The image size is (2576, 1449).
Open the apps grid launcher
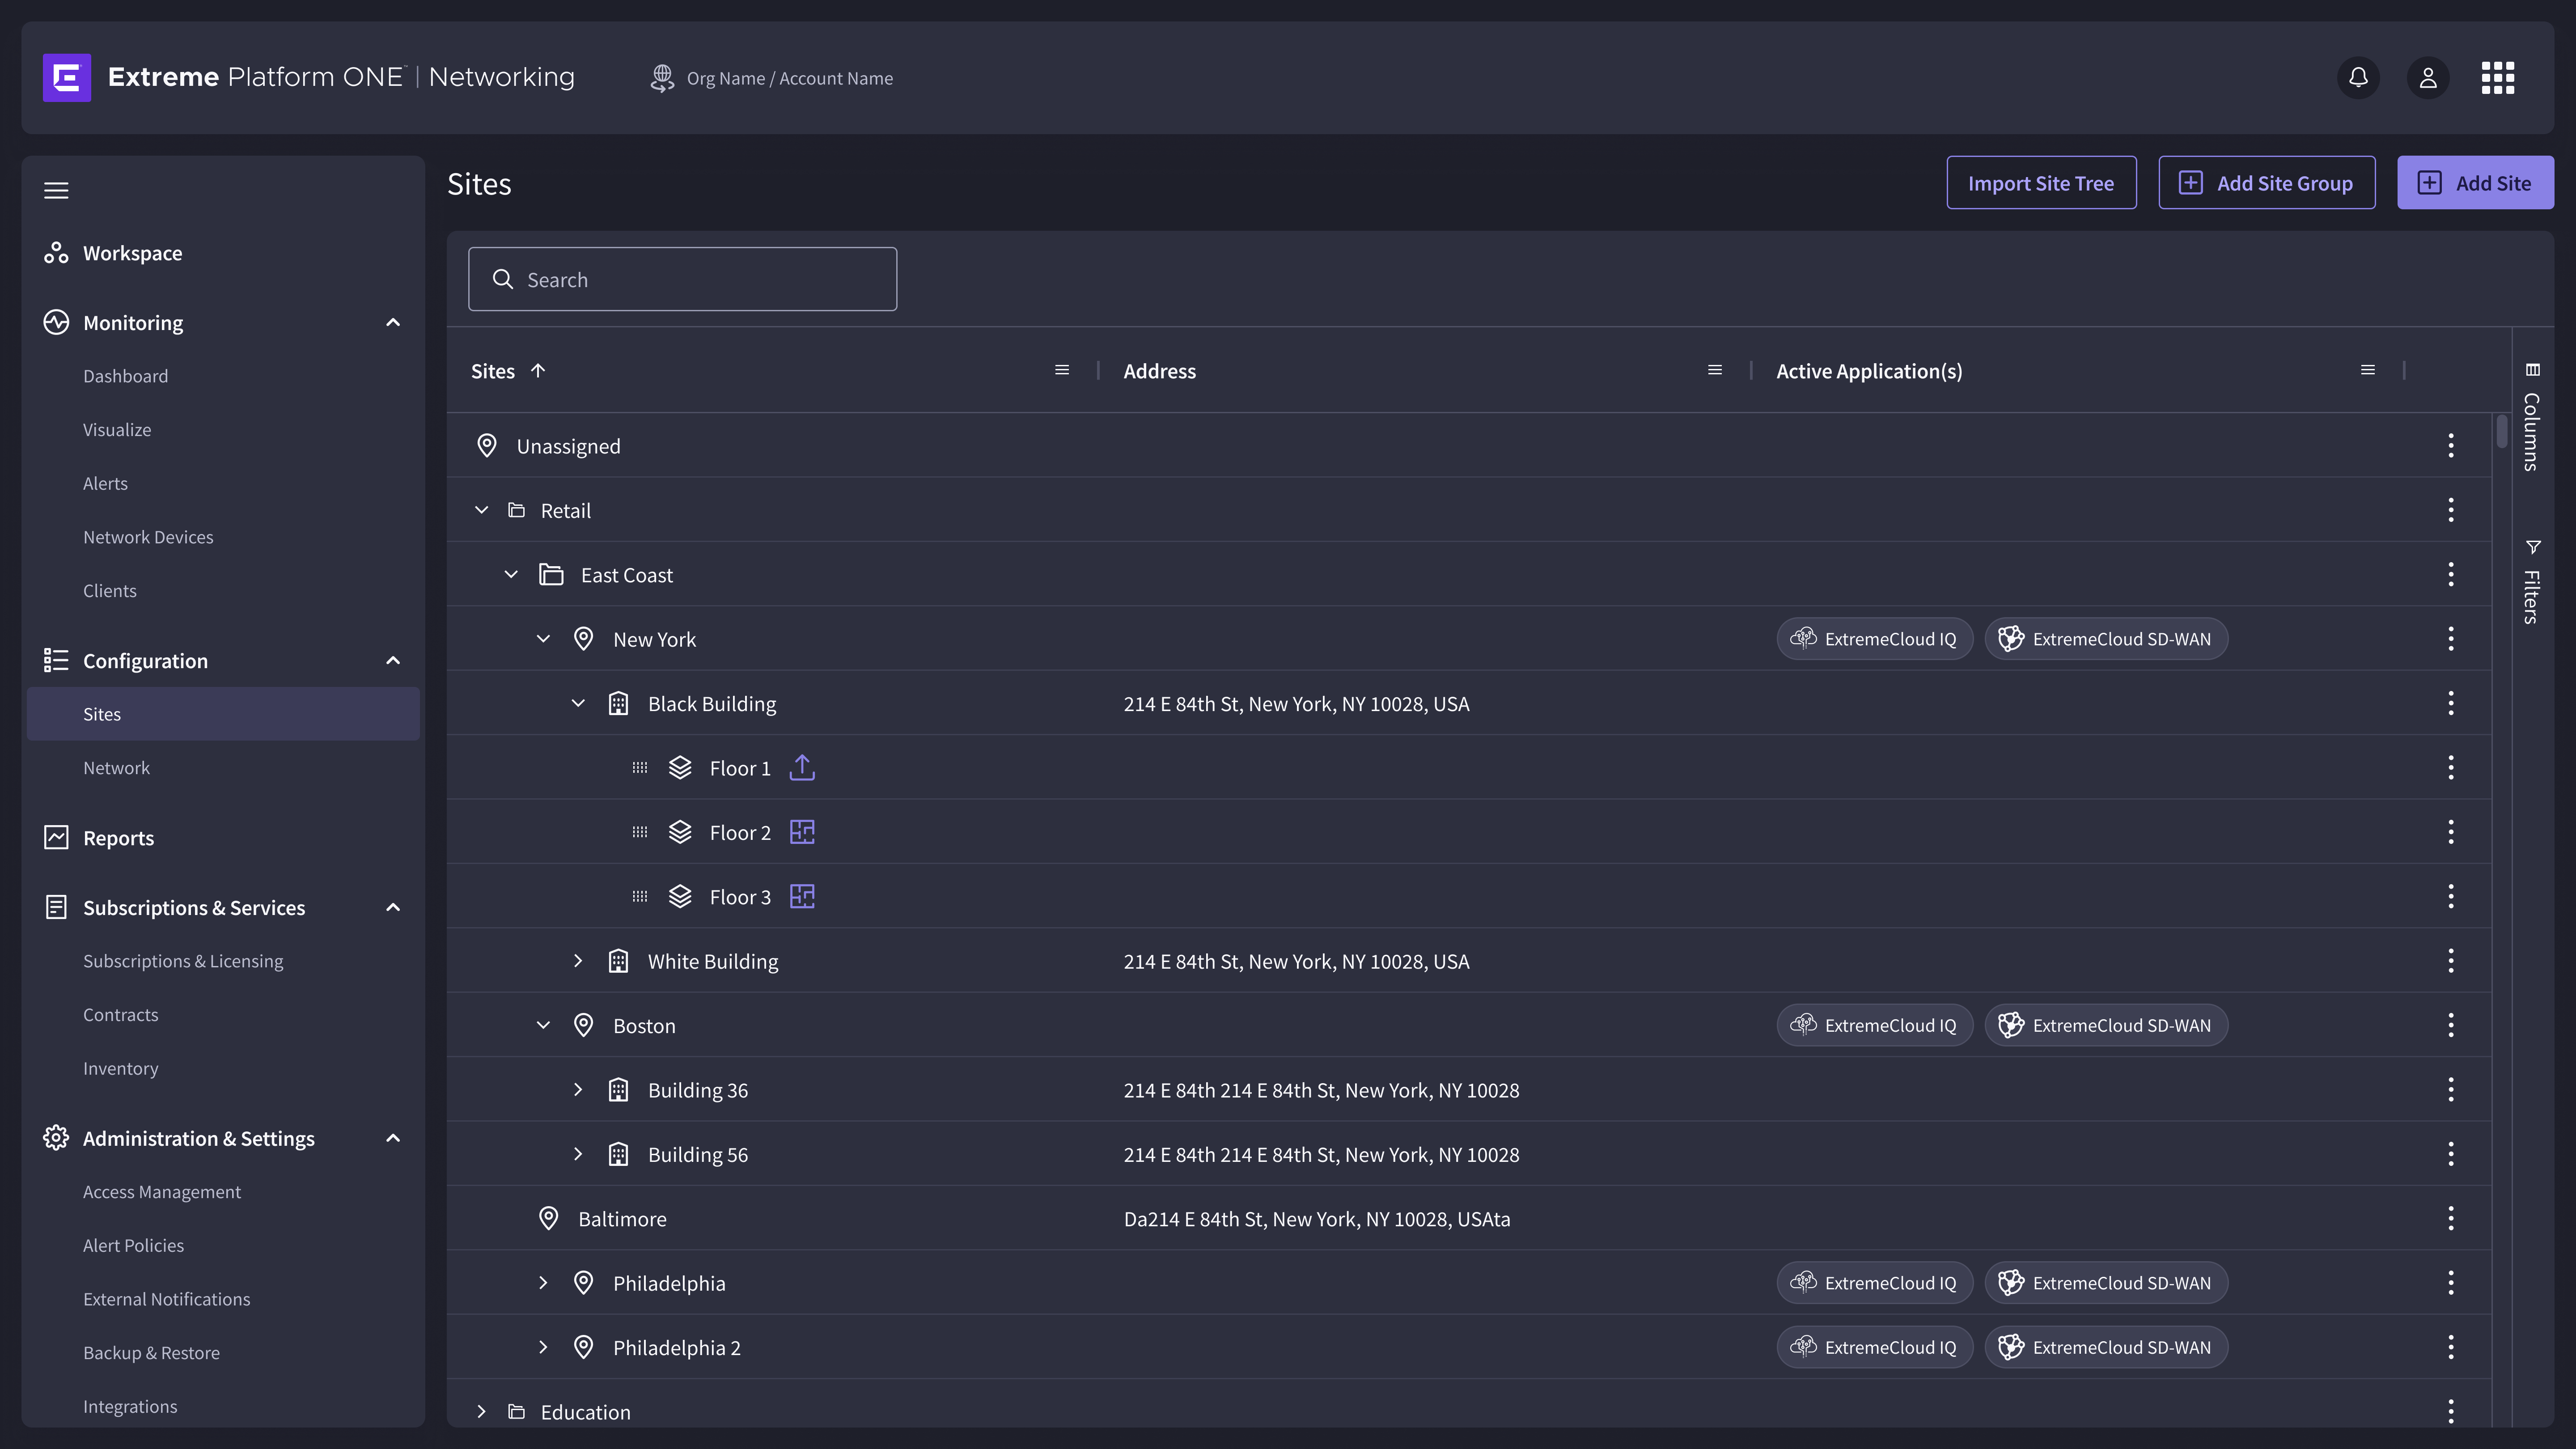click(2498, 77)
